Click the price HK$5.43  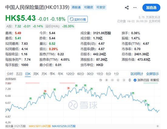[20, 18]
